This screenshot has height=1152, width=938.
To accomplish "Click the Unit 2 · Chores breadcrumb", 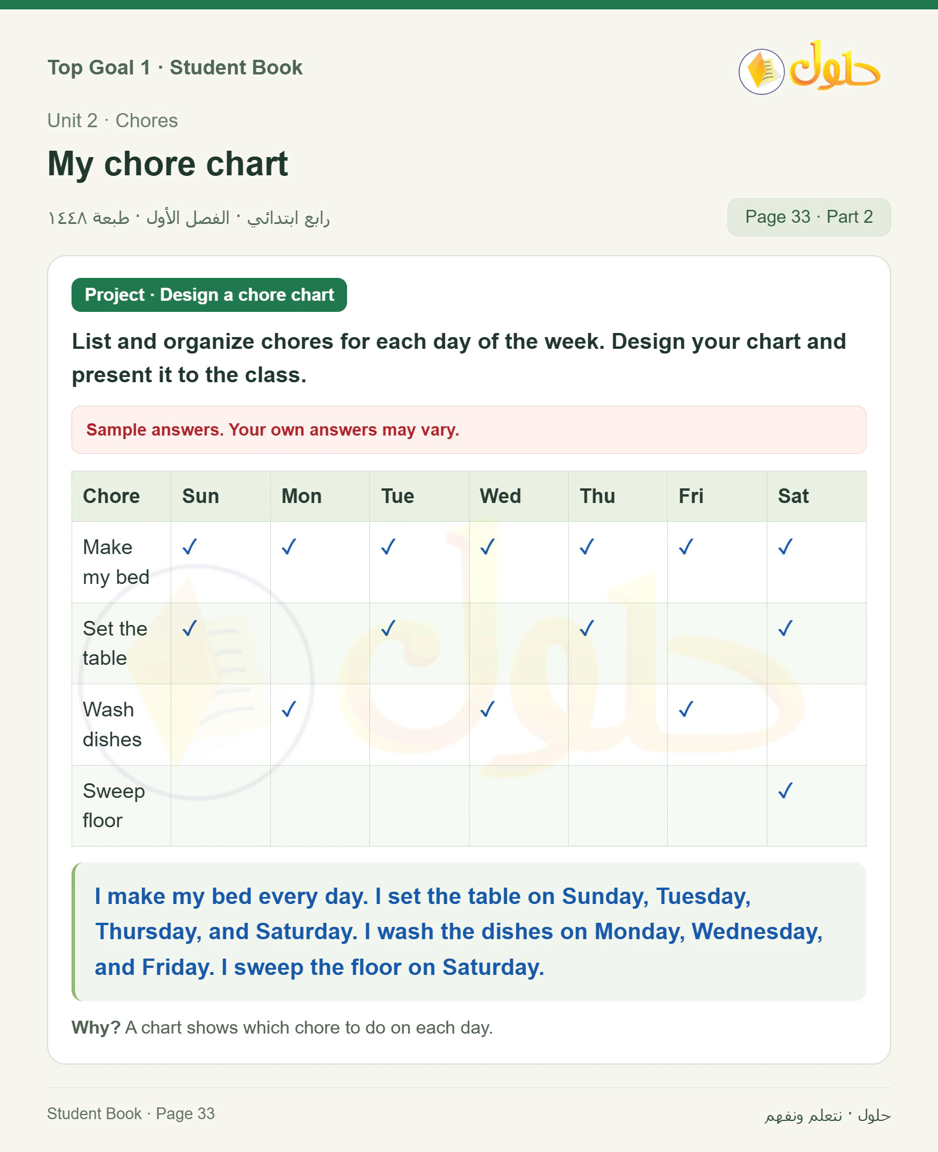I will pos(113,120).
